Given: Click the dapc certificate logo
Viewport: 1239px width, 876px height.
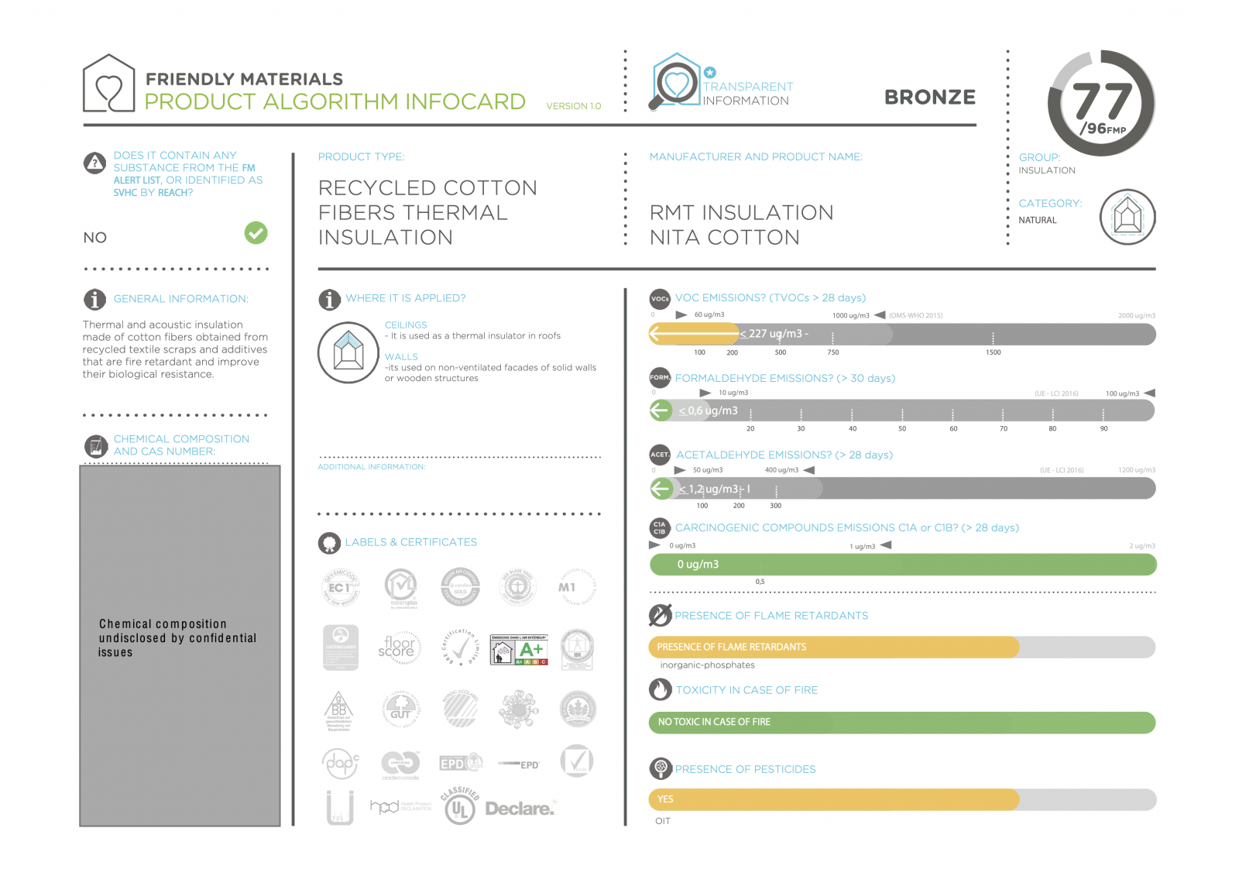Looking at the screenshot, I should click(x=341, y=764).
